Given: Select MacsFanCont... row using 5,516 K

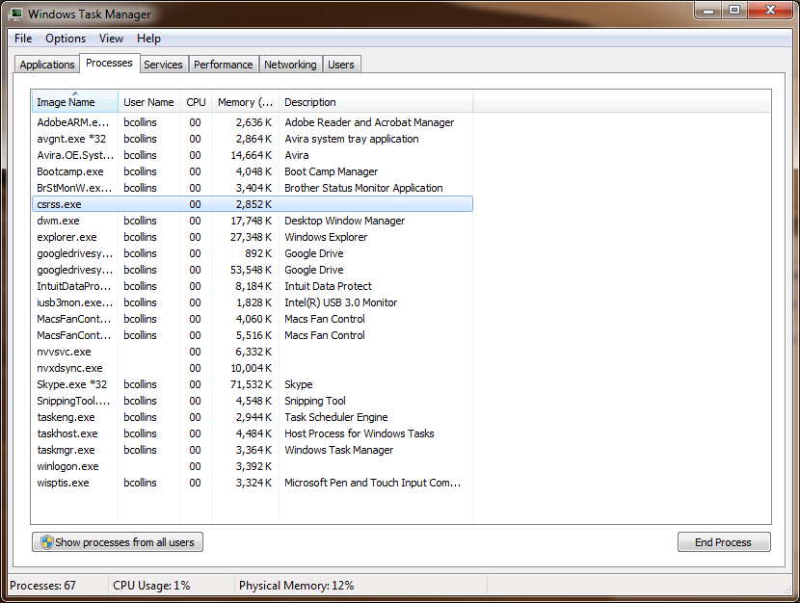Looking at the screenshot, I should point(253,335).
